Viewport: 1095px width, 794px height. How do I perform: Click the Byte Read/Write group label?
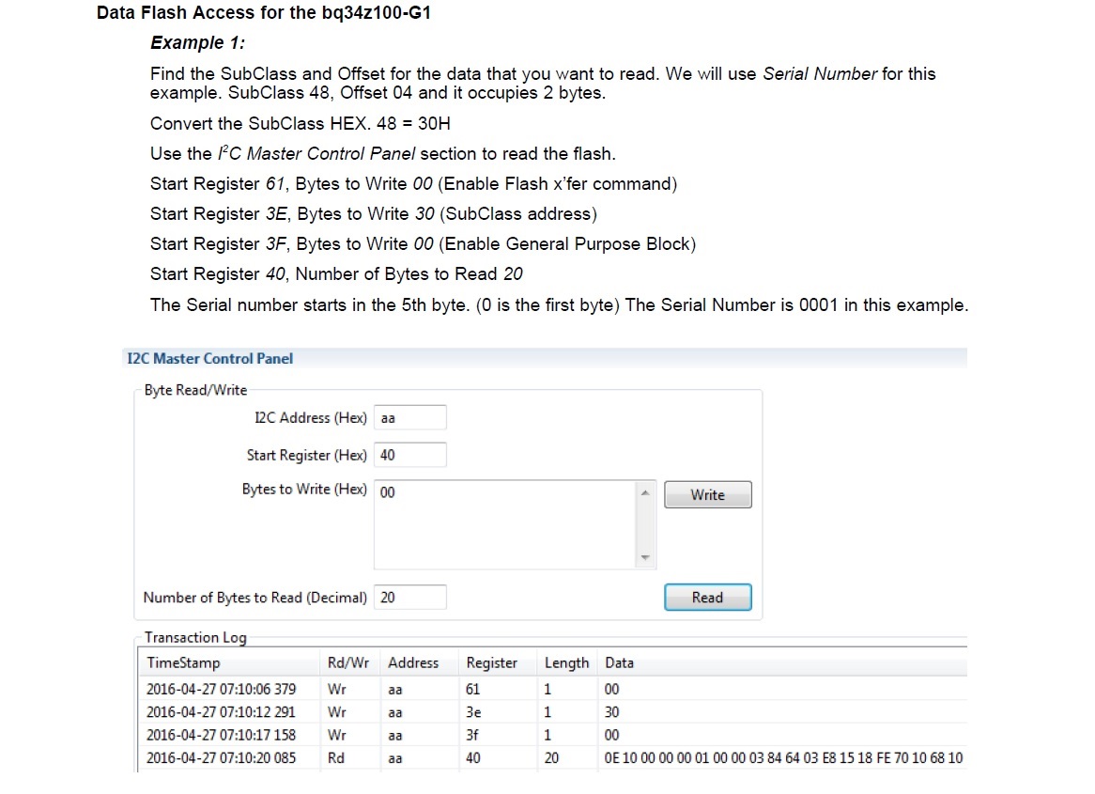(195, 390)
